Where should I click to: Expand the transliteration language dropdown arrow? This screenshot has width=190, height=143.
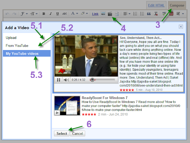183,14
